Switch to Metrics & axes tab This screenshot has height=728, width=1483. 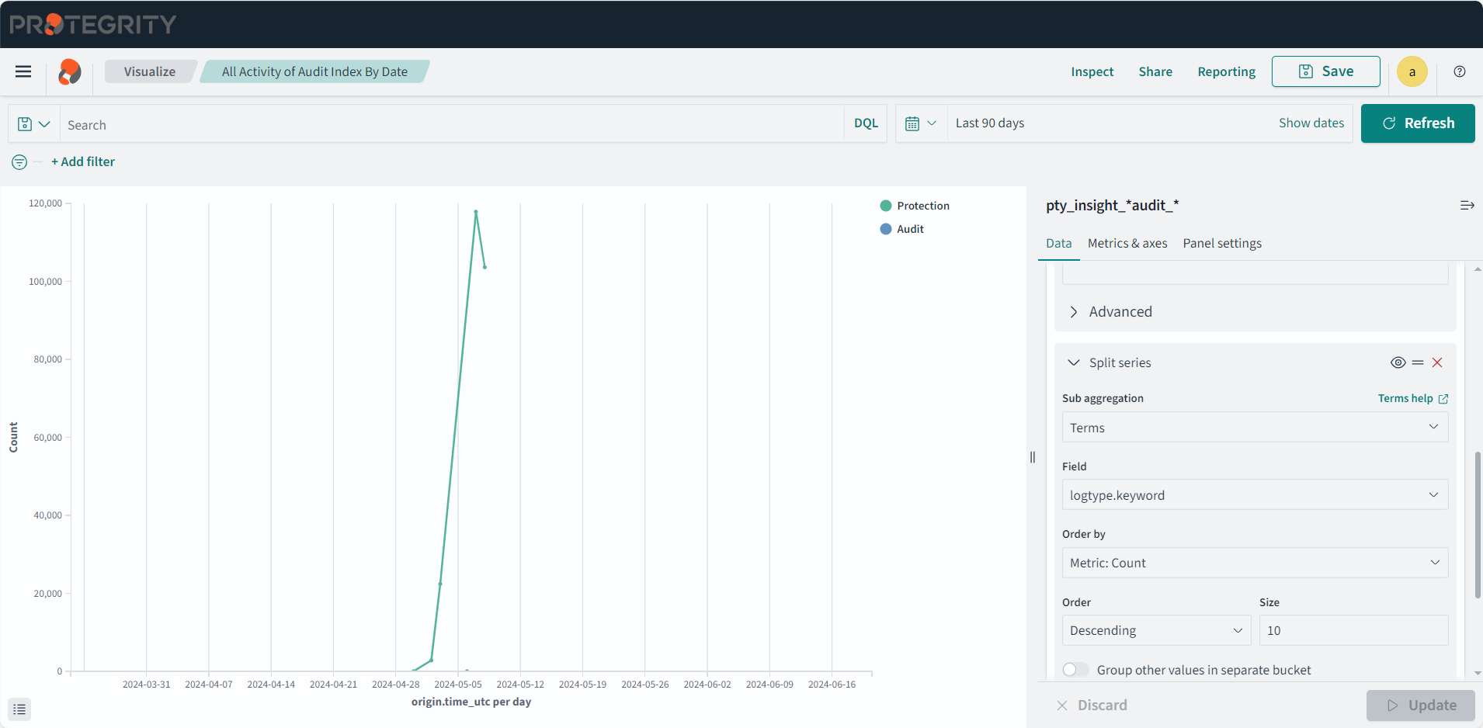1127,244
